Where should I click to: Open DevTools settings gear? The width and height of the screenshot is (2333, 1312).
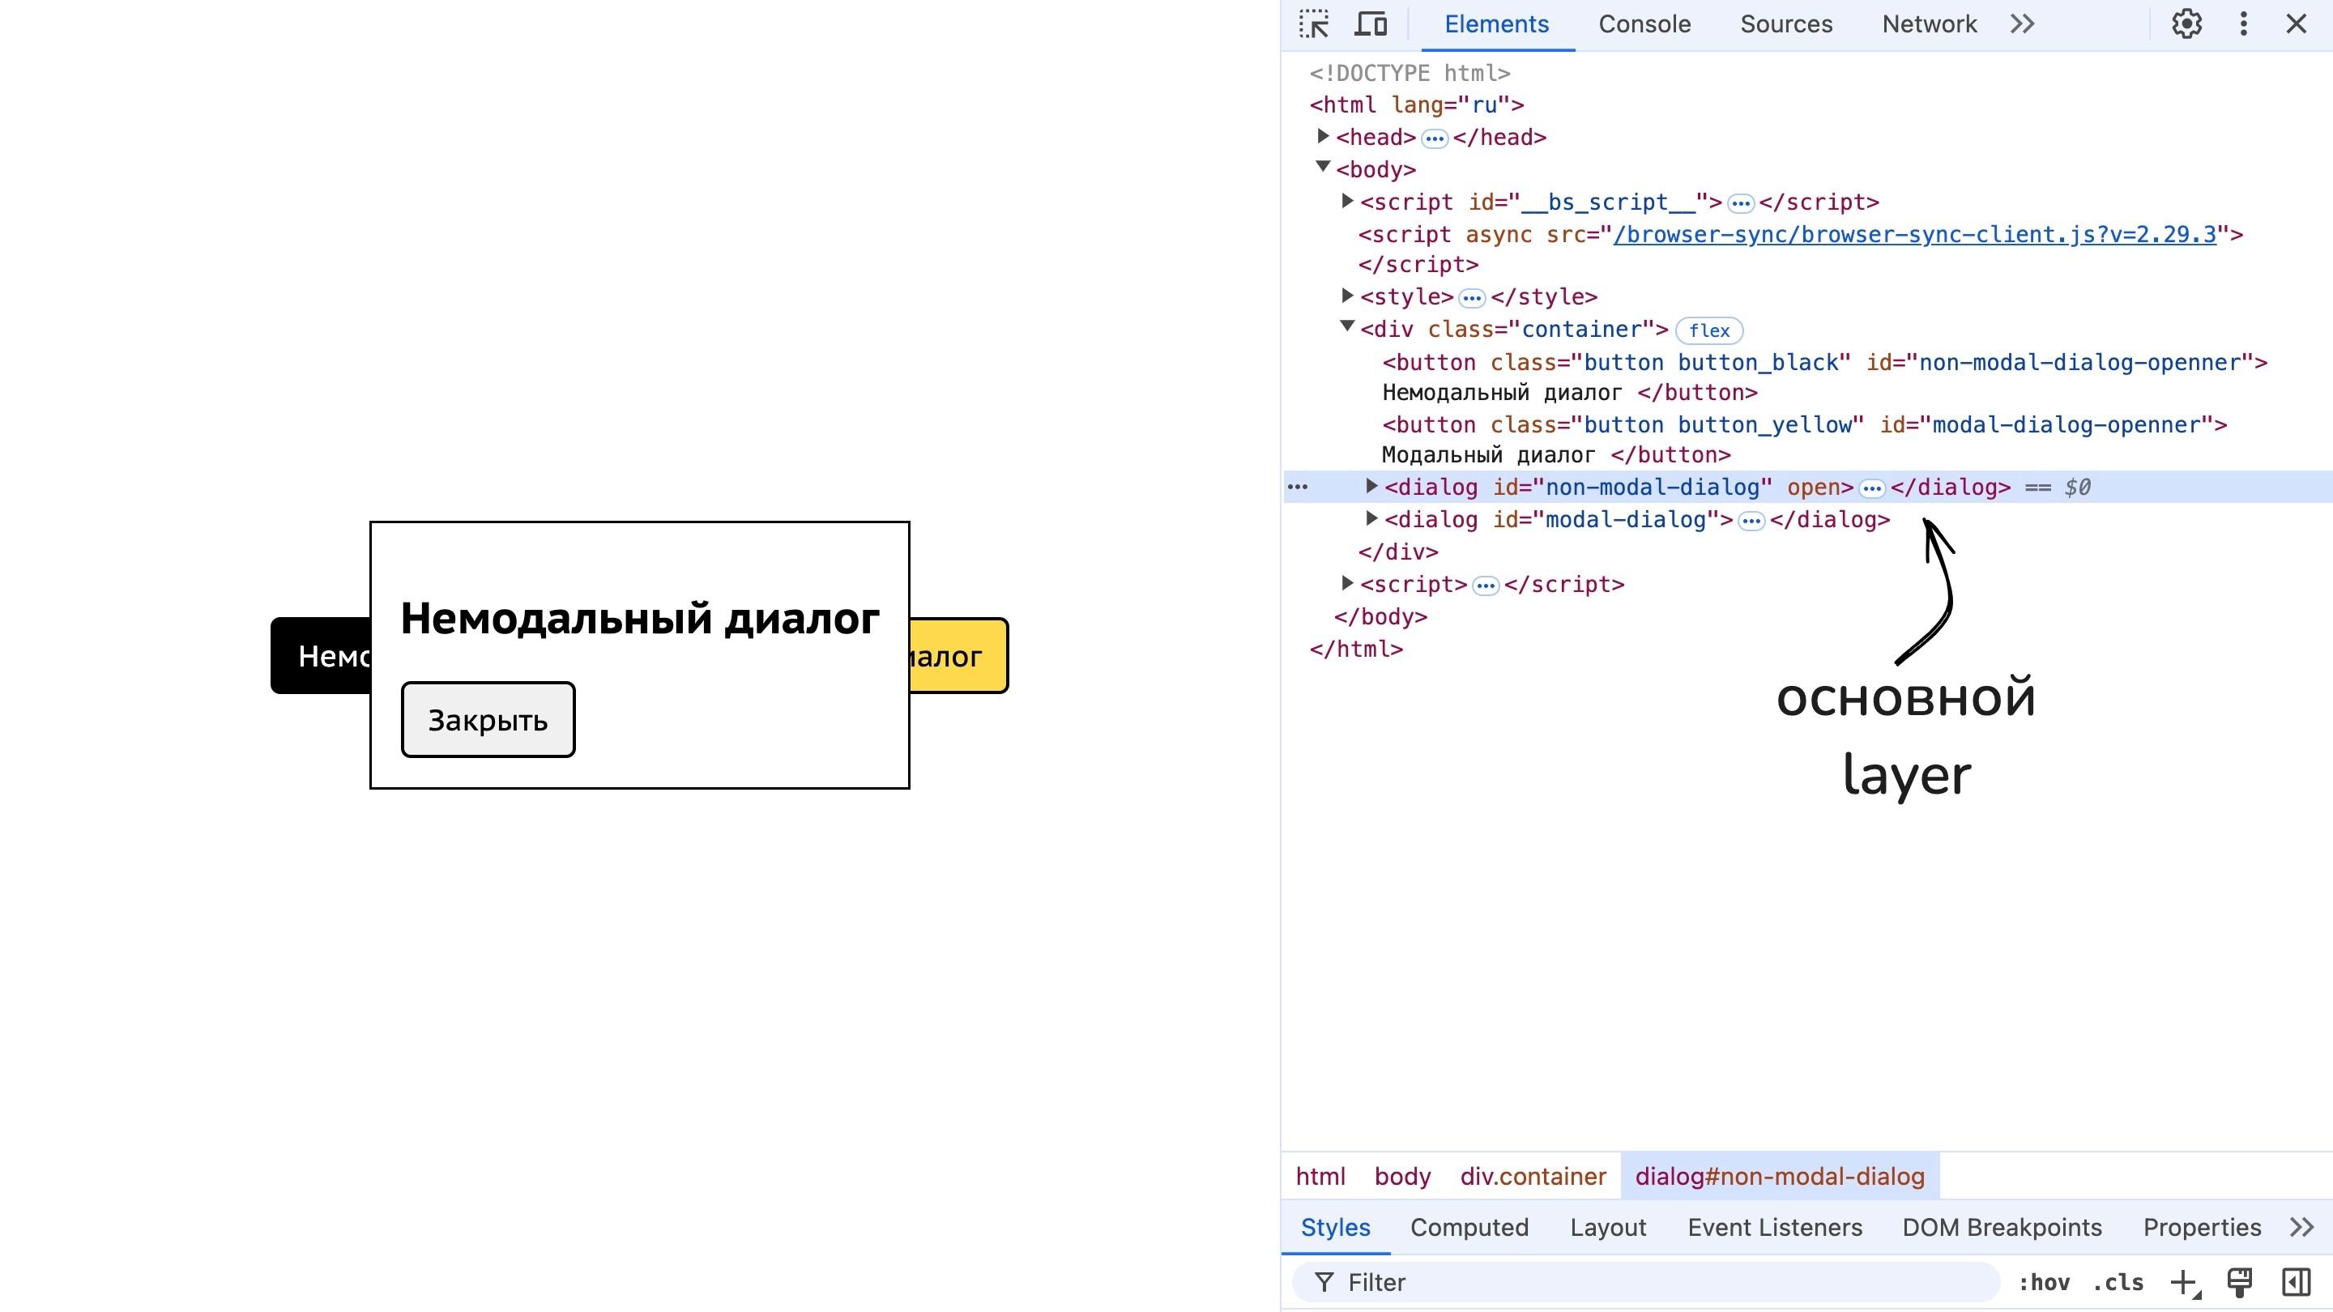2186,24
